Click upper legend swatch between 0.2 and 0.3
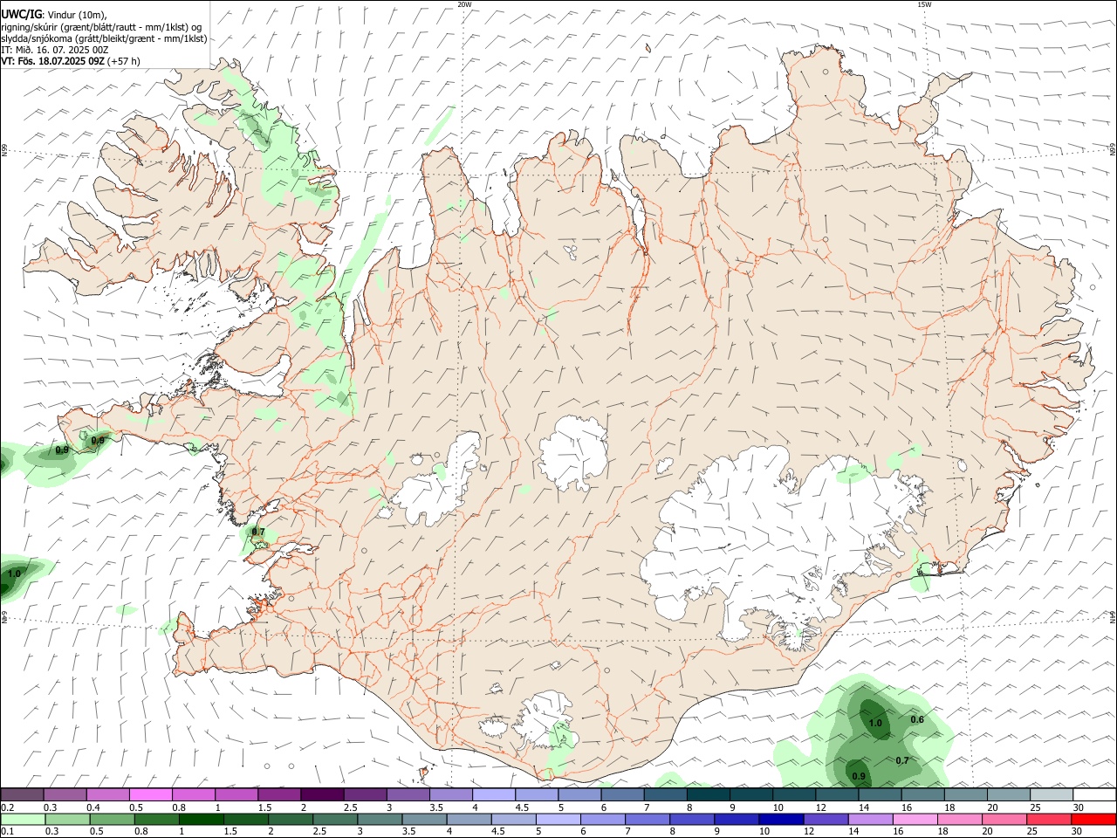This screenshot has height=838, width=1117. tap(22, 794)
